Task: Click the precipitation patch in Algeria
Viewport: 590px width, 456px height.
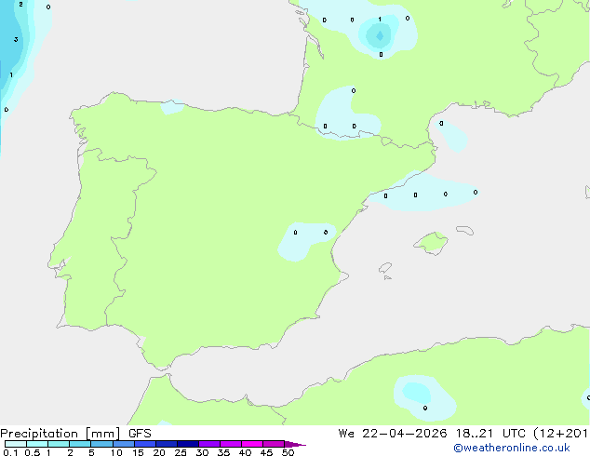Action: click(424, 397)
